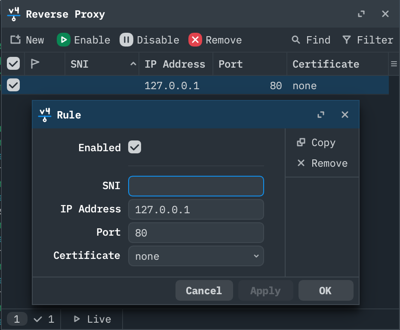Click the Find magnifier icon
Screen dimensions: 400x330
coord(295,40)
